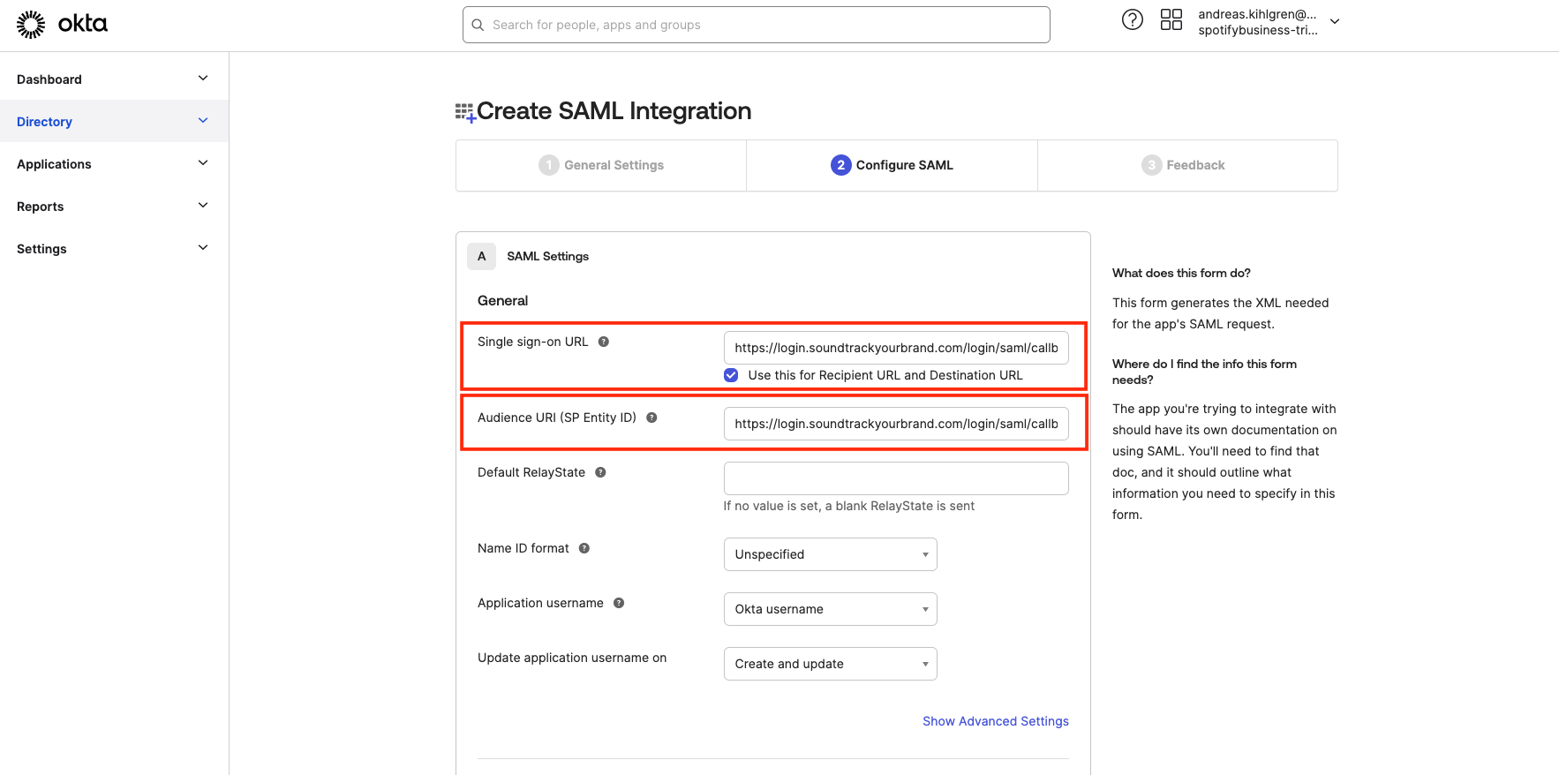The height and width of the screenshot is (775, 1559).
Task: Click the 'Create SAML Integration' page title
Action: point(614,111)
